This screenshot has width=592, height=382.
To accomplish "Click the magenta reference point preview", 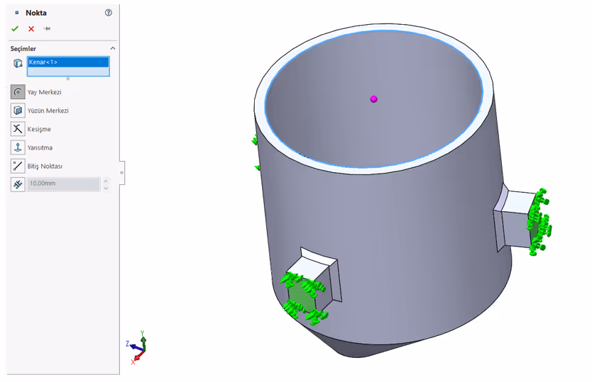I will [x=374, y=99].
